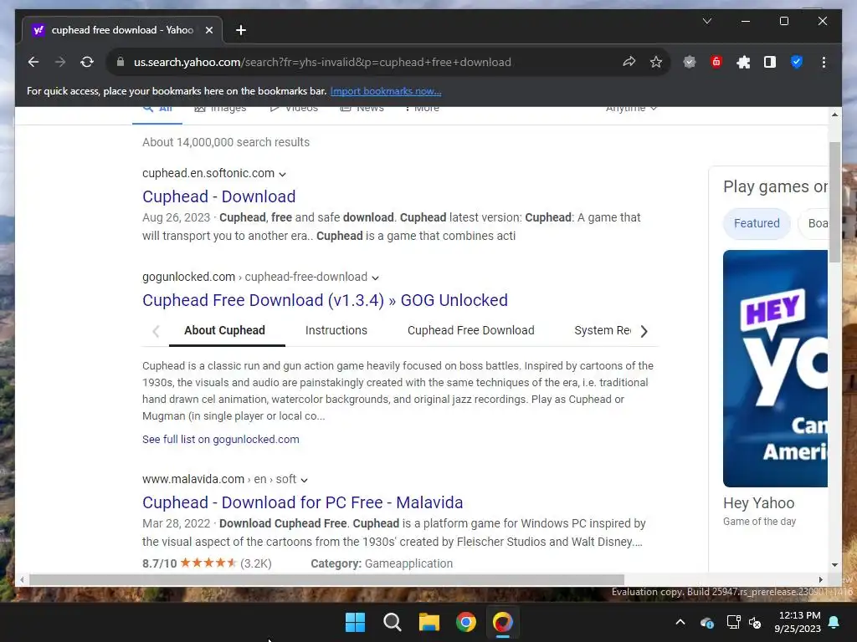Open clock showing 12:13 PM
The width and height of the screenshot is (857, 642).
pyautogui.click(x=798, y=622)
